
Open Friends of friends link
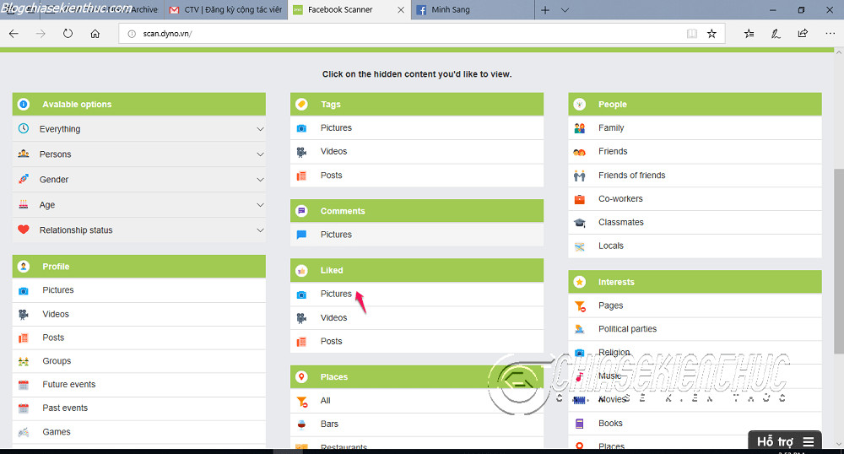point(631,176)
